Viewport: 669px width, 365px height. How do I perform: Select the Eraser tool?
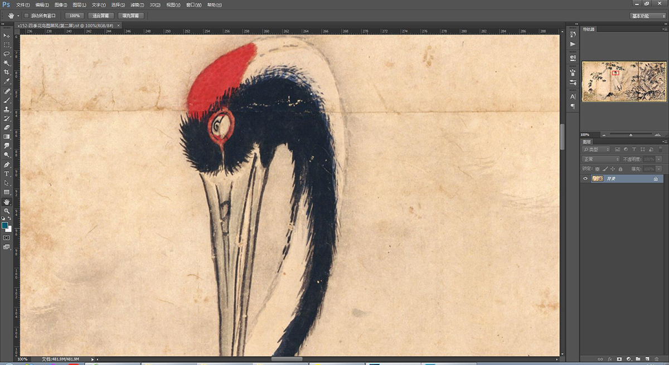point(7,128)
